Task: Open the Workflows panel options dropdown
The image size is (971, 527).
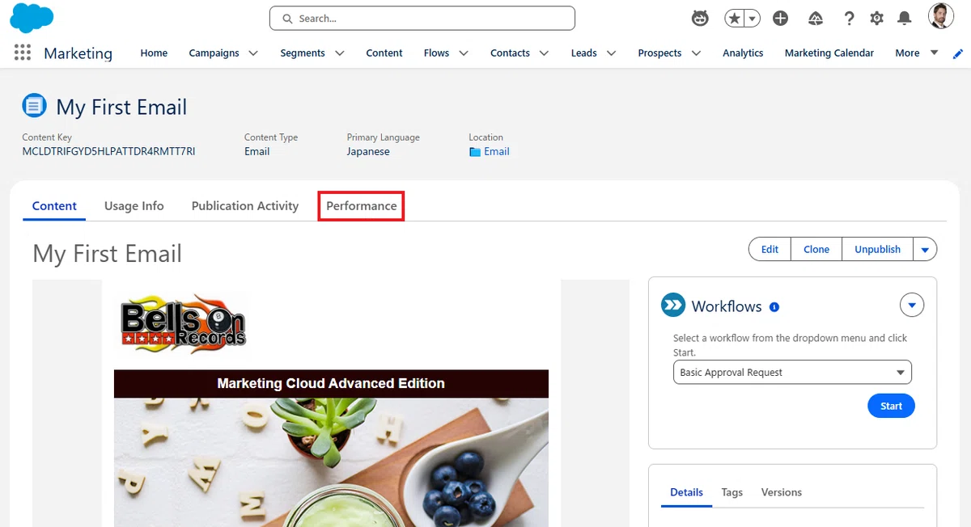Action: (x=912, y=306)
